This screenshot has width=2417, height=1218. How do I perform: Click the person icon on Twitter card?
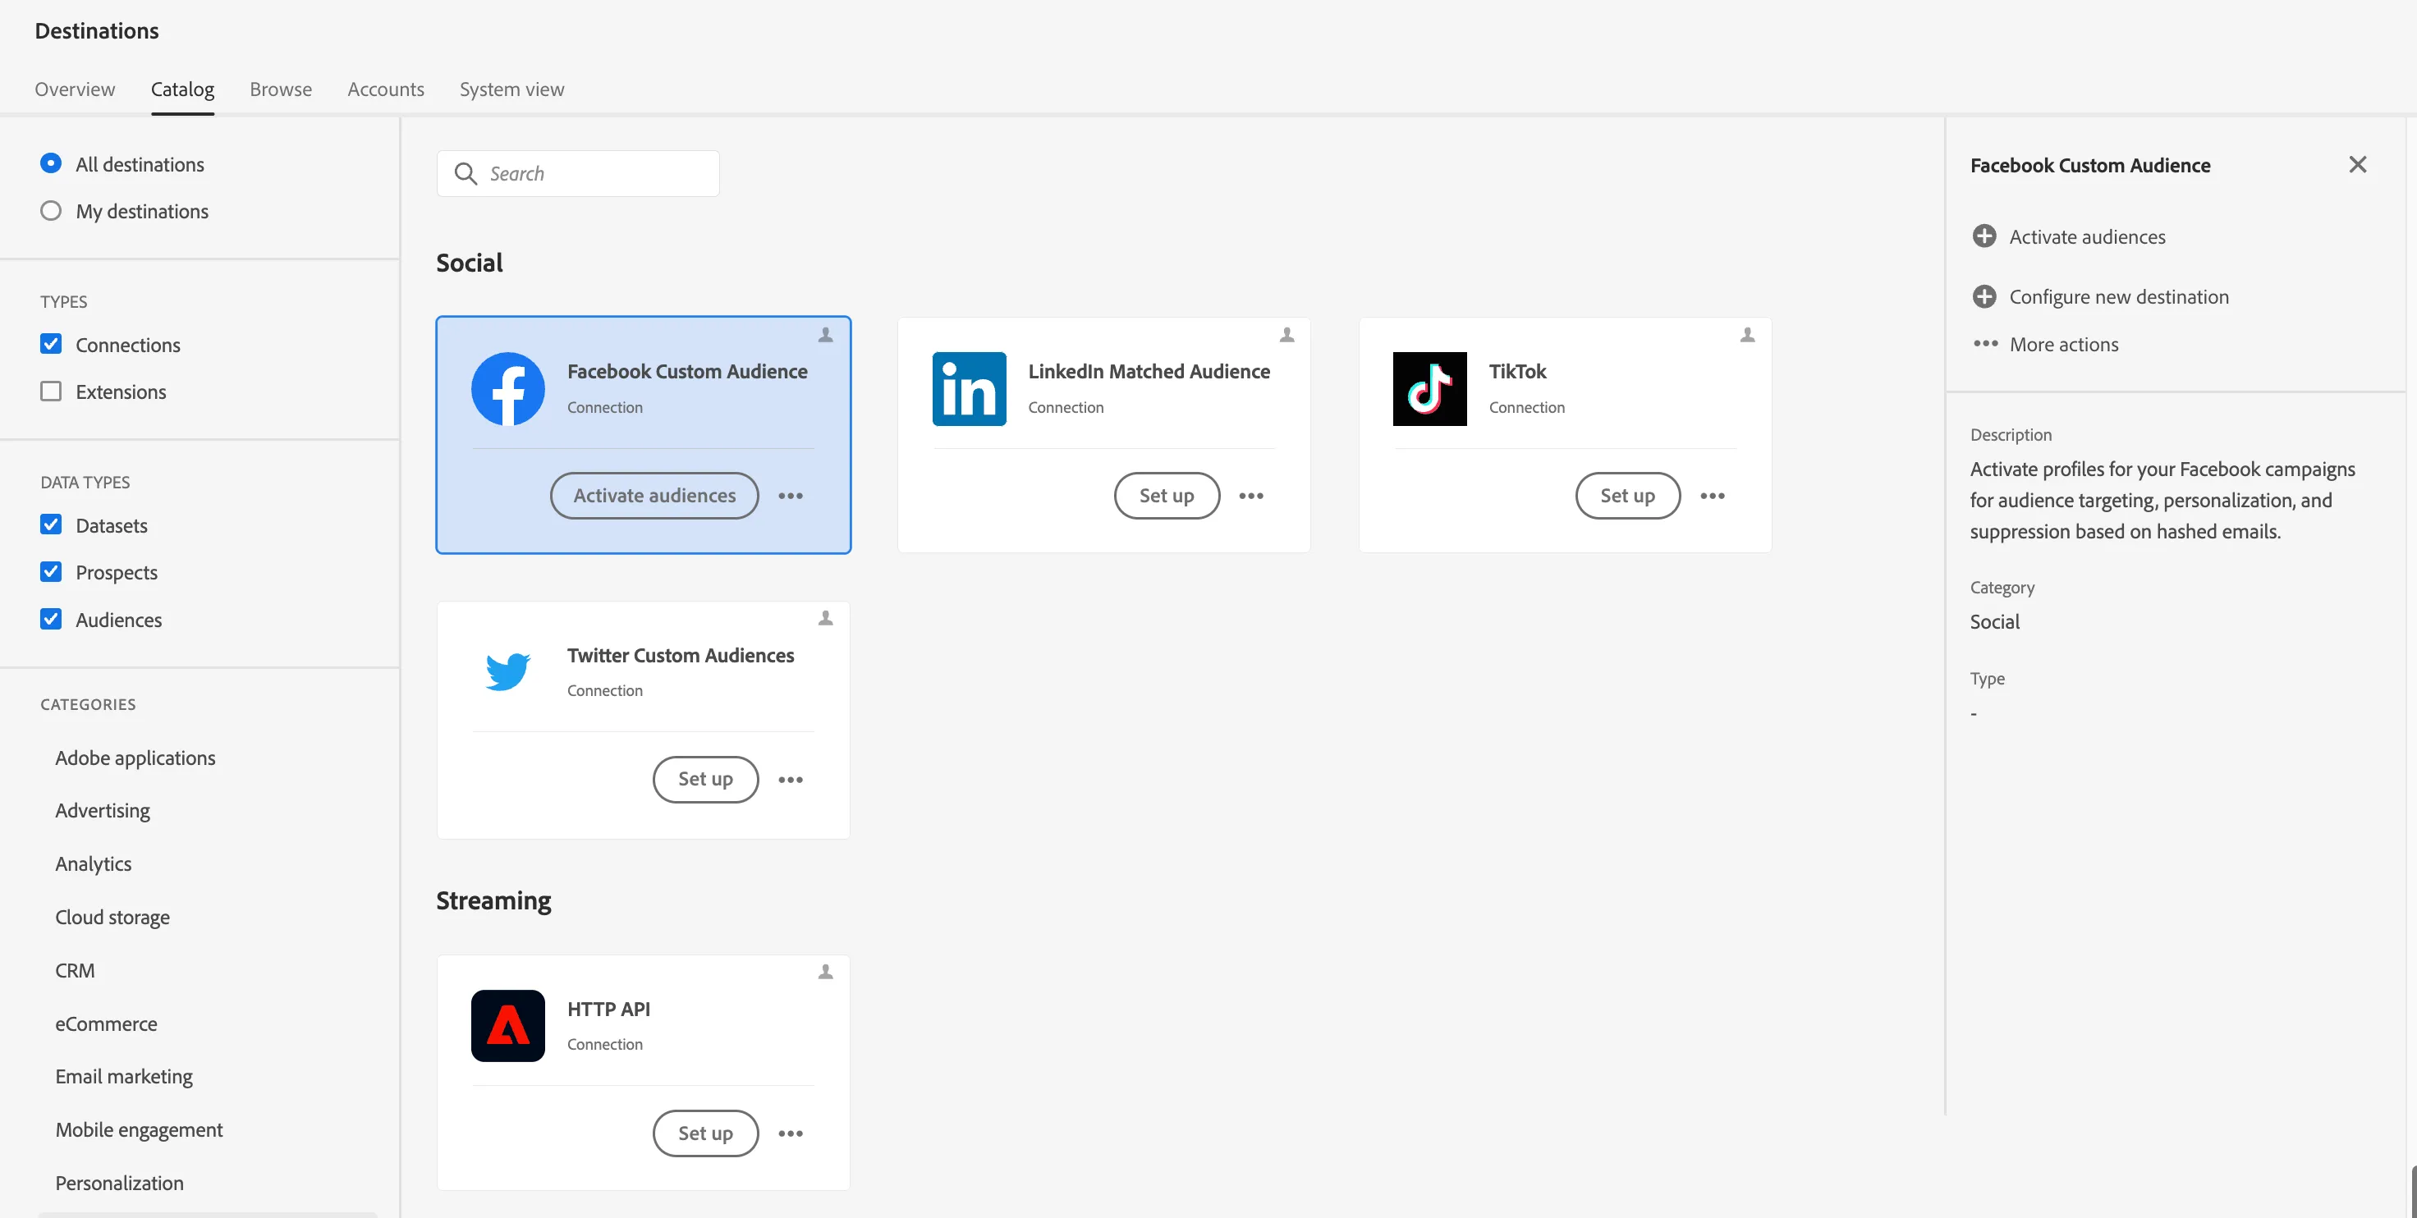click(x=826, y=617)
